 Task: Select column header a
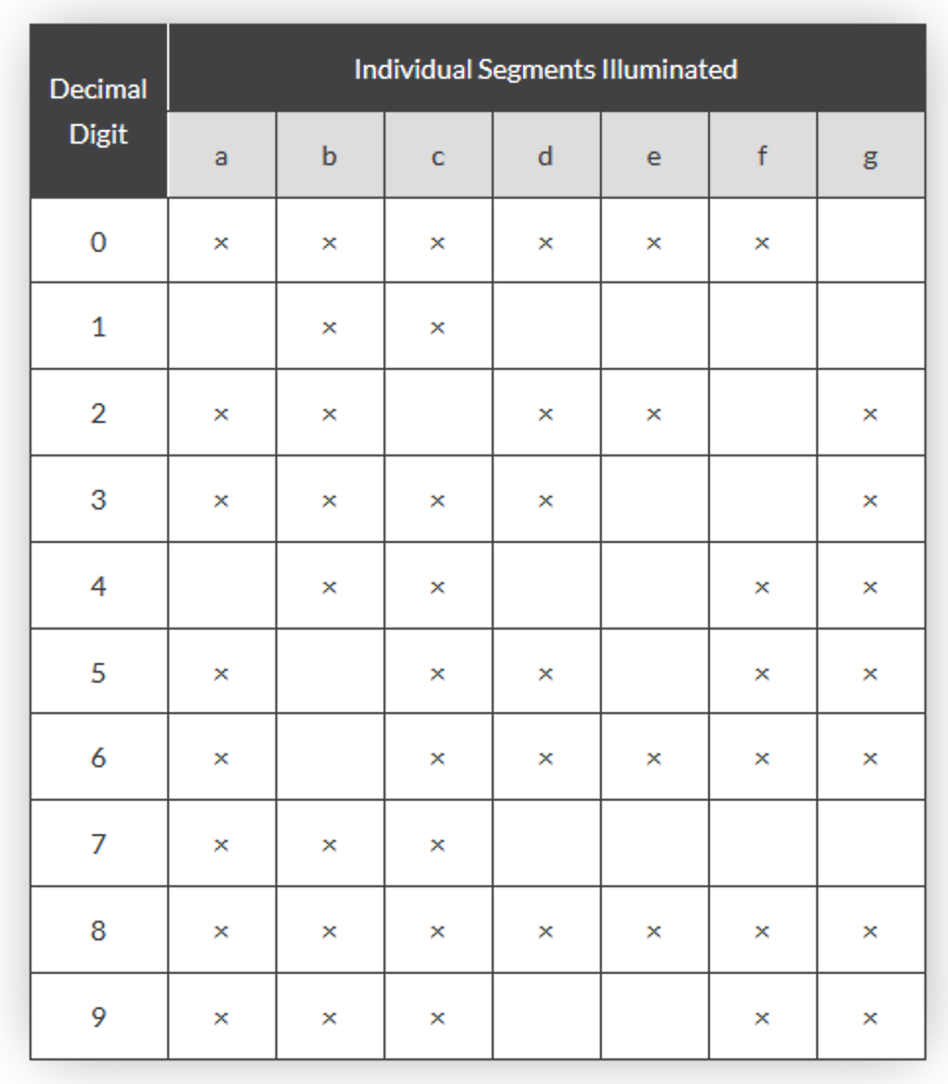click(221, 155)
